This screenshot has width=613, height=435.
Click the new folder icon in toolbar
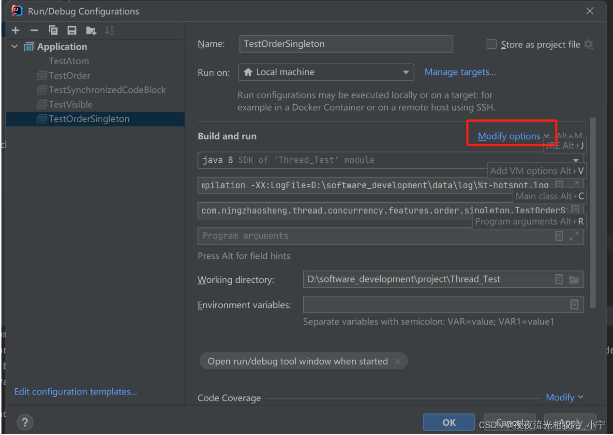(x=90, y=30)
